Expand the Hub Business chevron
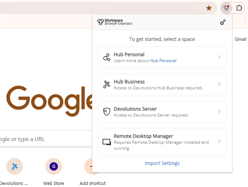 coord(219,84)
